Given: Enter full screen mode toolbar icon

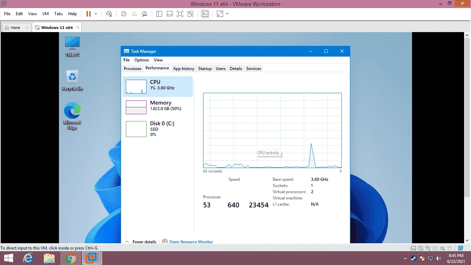Looking at the screenshot, I should (180, 14).
